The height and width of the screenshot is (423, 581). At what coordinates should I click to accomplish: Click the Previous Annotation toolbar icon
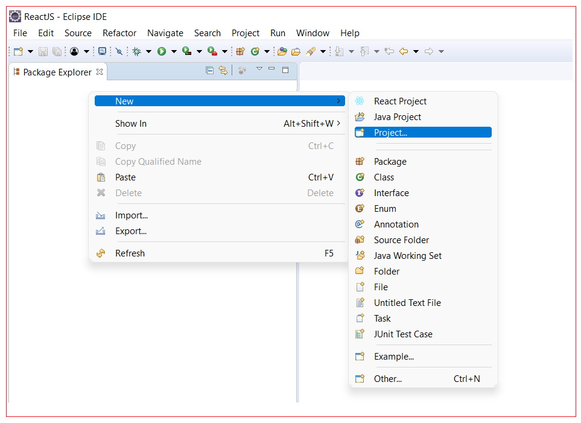click(x=364, y=51)
